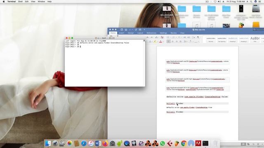Click the Spotlight search icon in menu bar
This screenshot has height=148, width=264.
[251, 2]
